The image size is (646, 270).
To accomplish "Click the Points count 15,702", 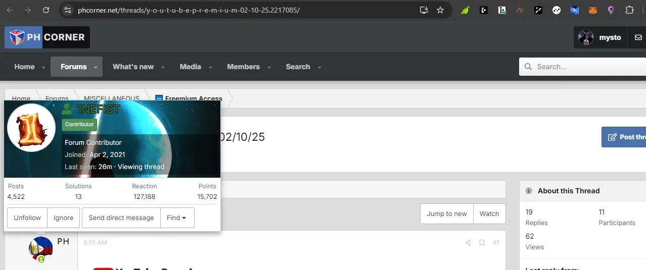I will click(x=207, y=197).
